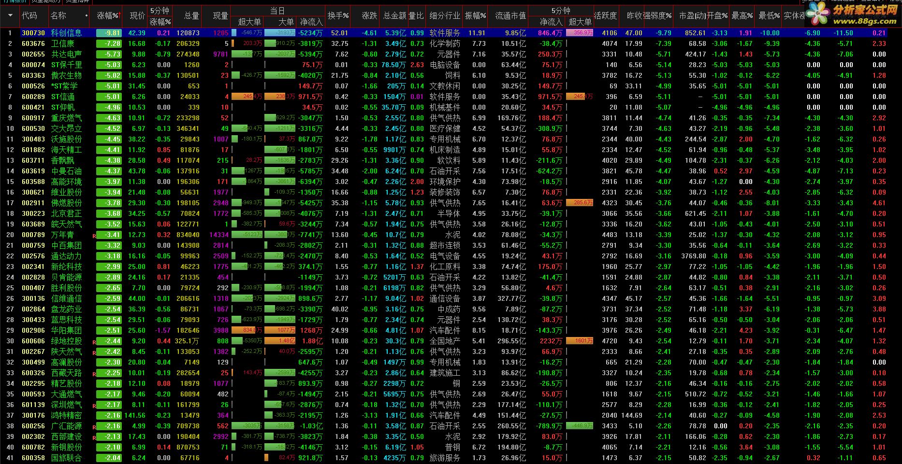
Task: Click the R marker beside 西部建设
Action: pyautogui.click(x=94, y=438)
